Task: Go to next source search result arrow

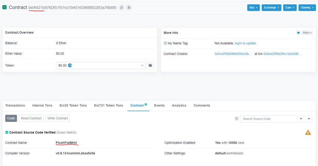Action: point(301,119)
